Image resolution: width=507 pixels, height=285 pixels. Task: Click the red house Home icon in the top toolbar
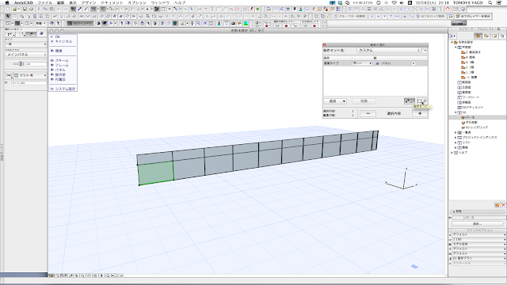tap(448, 9)
